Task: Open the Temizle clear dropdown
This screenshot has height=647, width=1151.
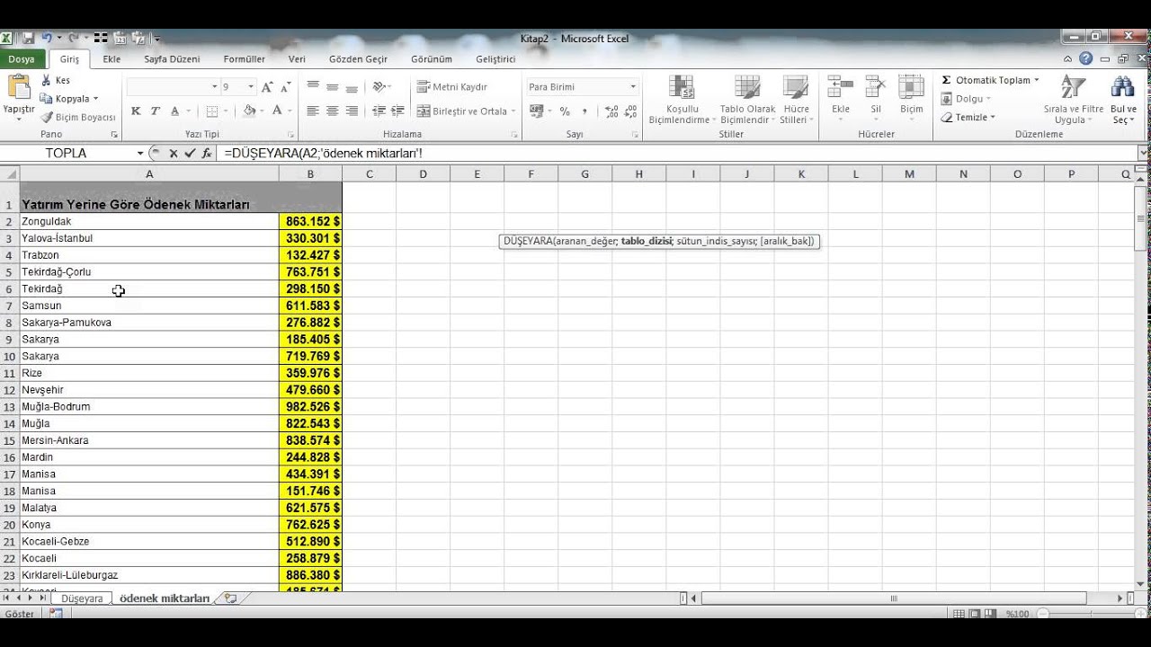Action: point(969,118)
